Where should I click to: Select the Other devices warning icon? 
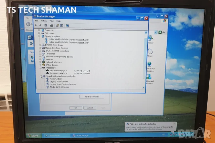coord(44,65)
